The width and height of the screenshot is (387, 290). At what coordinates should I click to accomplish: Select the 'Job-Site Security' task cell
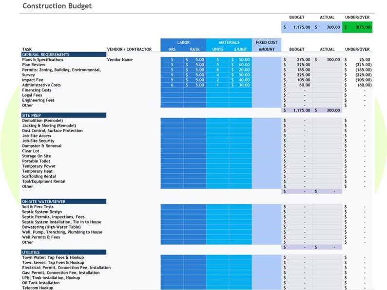tap(38, 141)
